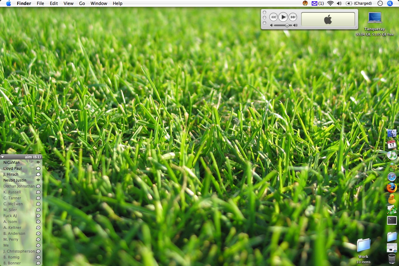Click the away status icon beside K. Russell
Image resolution: width=399 pixels, height=266 pixels.
38,192
